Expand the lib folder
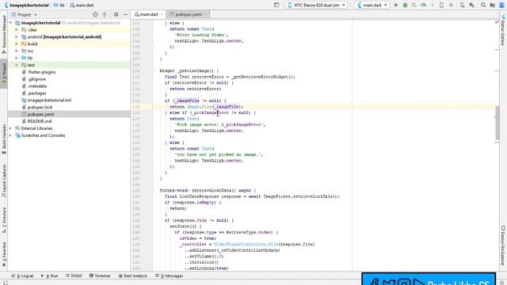This screenshot has height=285, width=507. 17,58
